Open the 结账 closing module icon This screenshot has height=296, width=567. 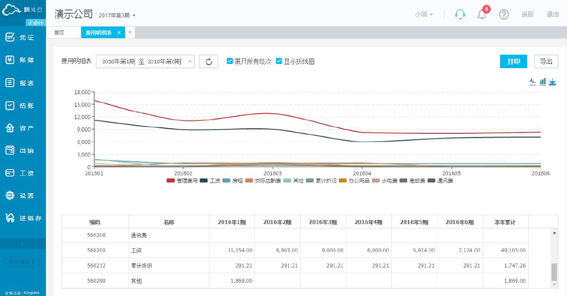10,105
